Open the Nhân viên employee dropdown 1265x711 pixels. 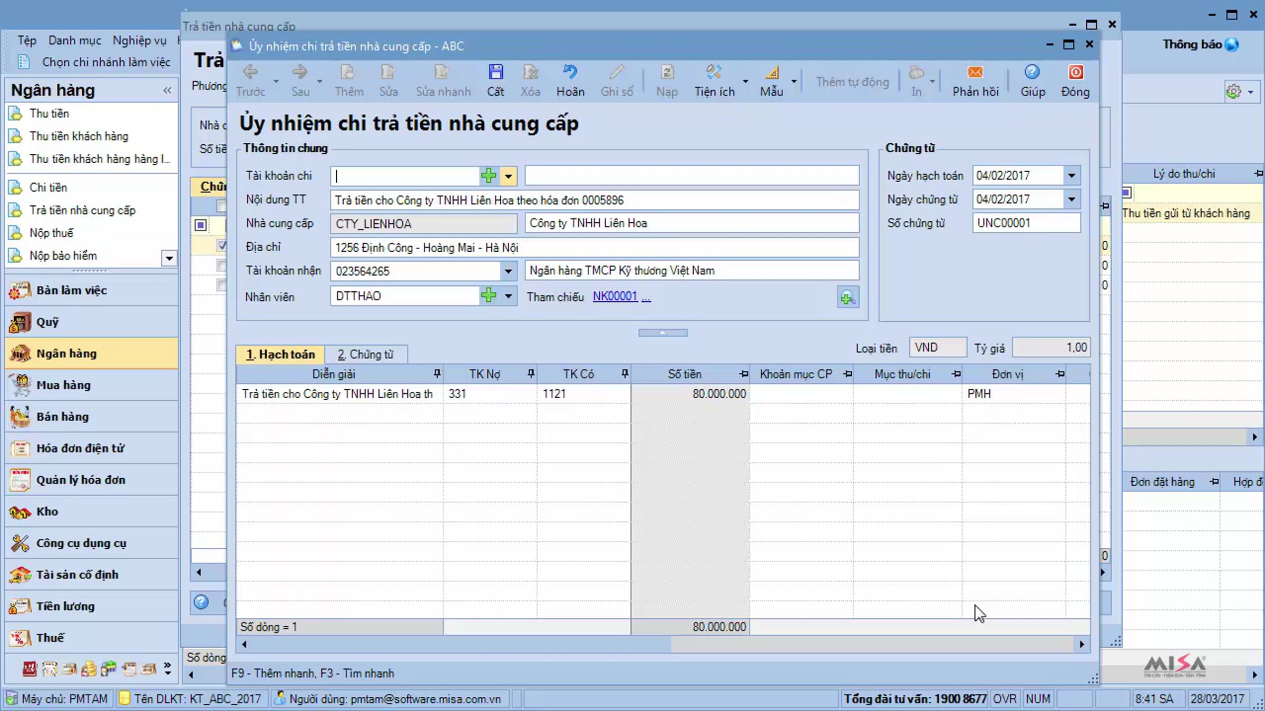pos(508,296)
